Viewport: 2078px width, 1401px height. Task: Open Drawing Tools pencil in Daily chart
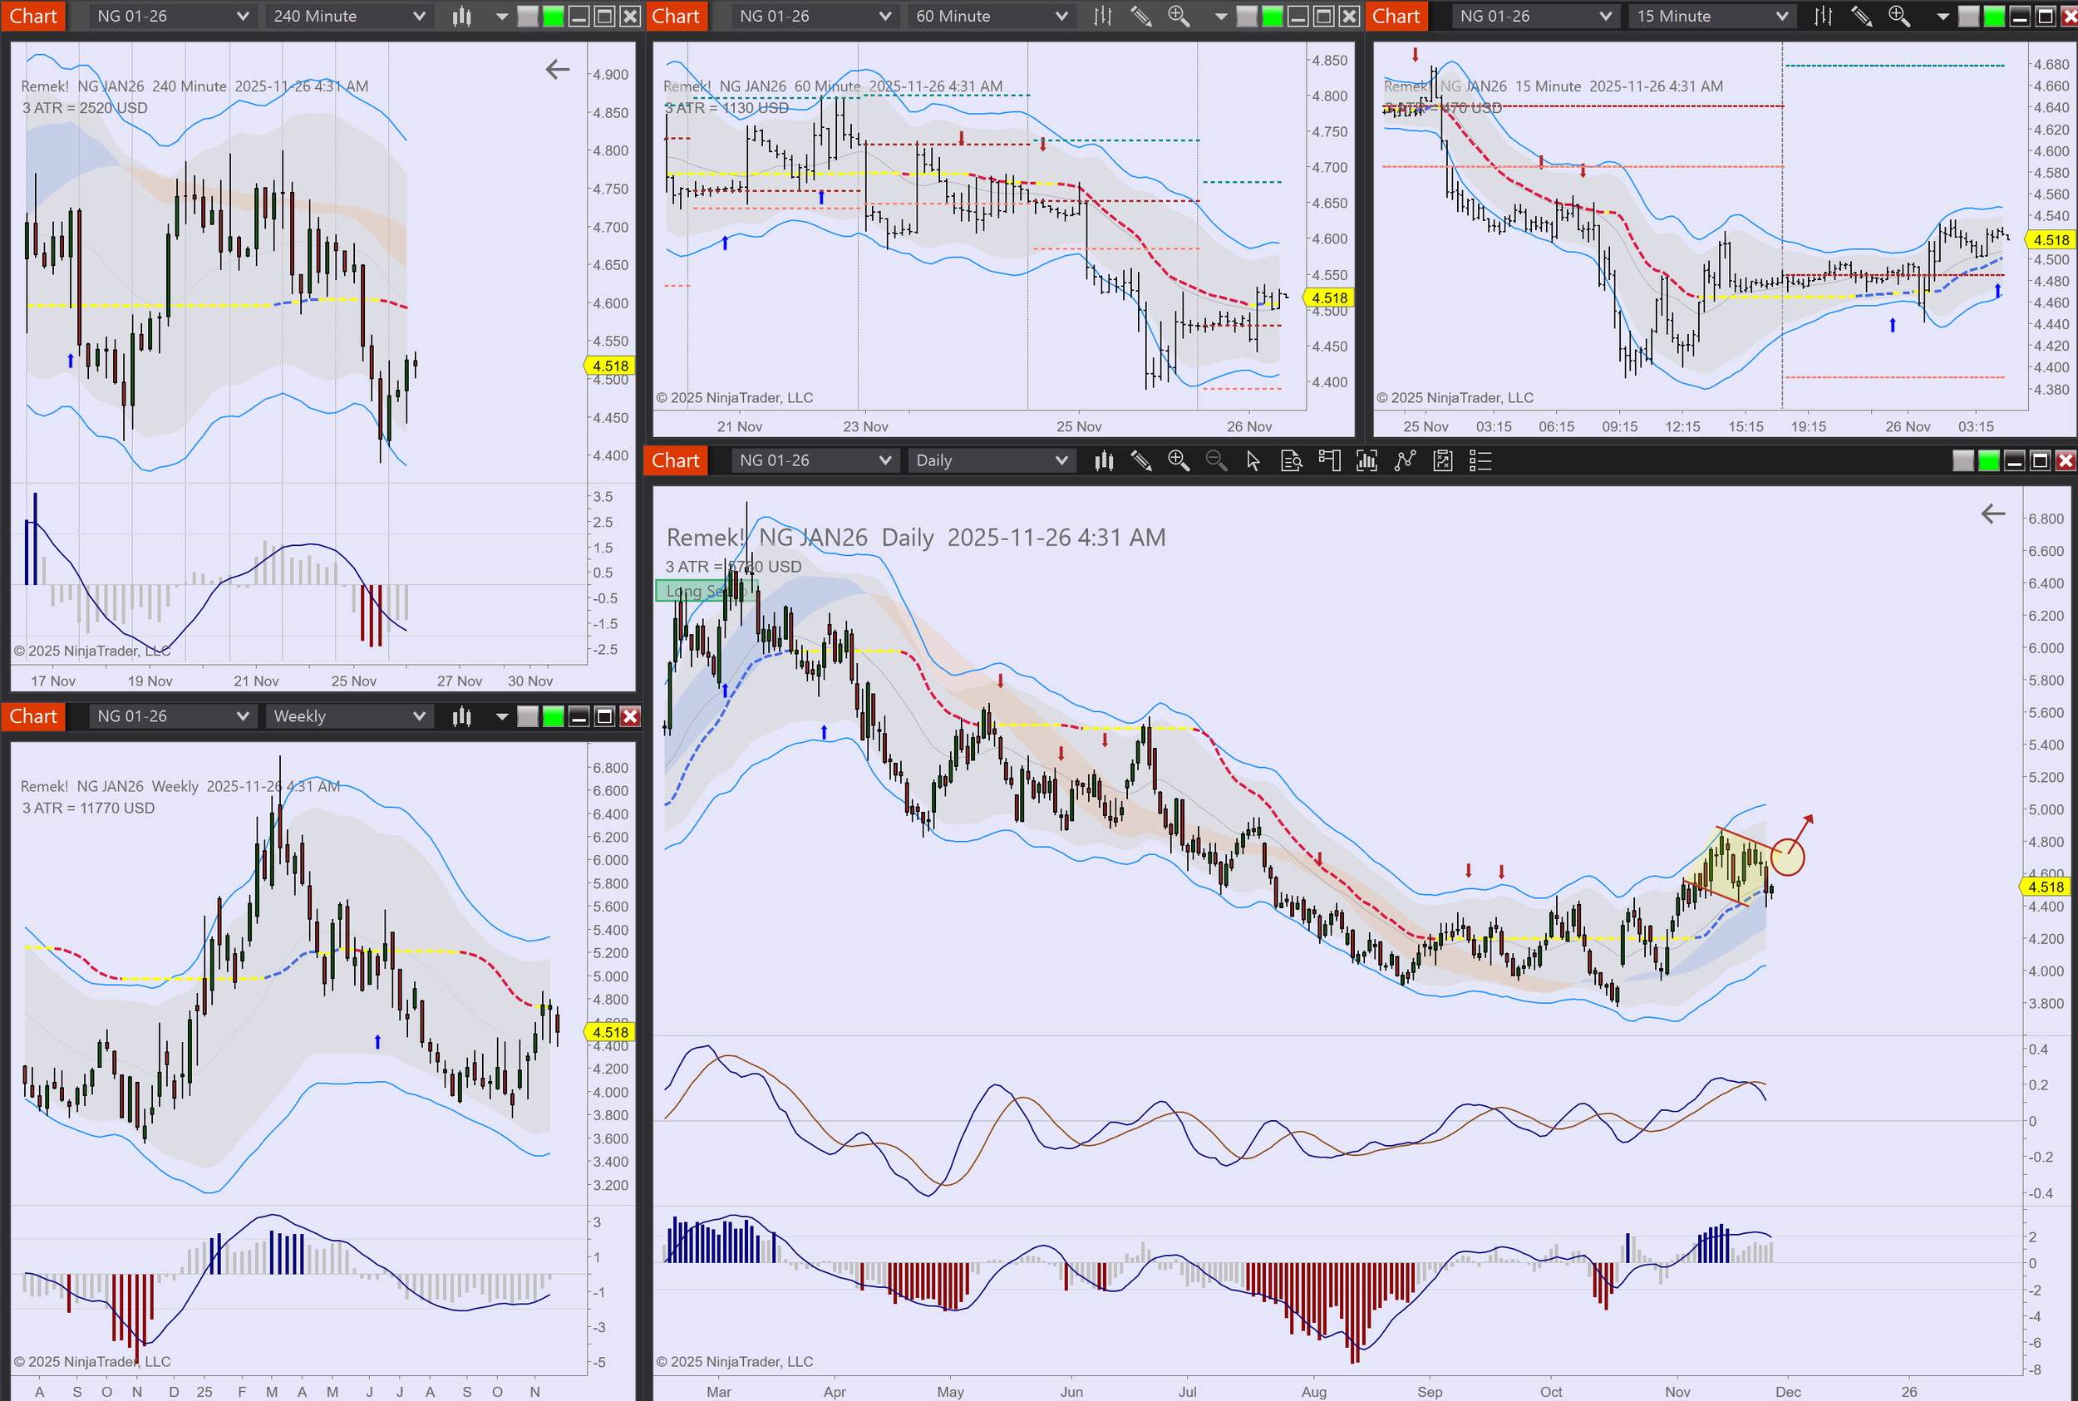1140,460
